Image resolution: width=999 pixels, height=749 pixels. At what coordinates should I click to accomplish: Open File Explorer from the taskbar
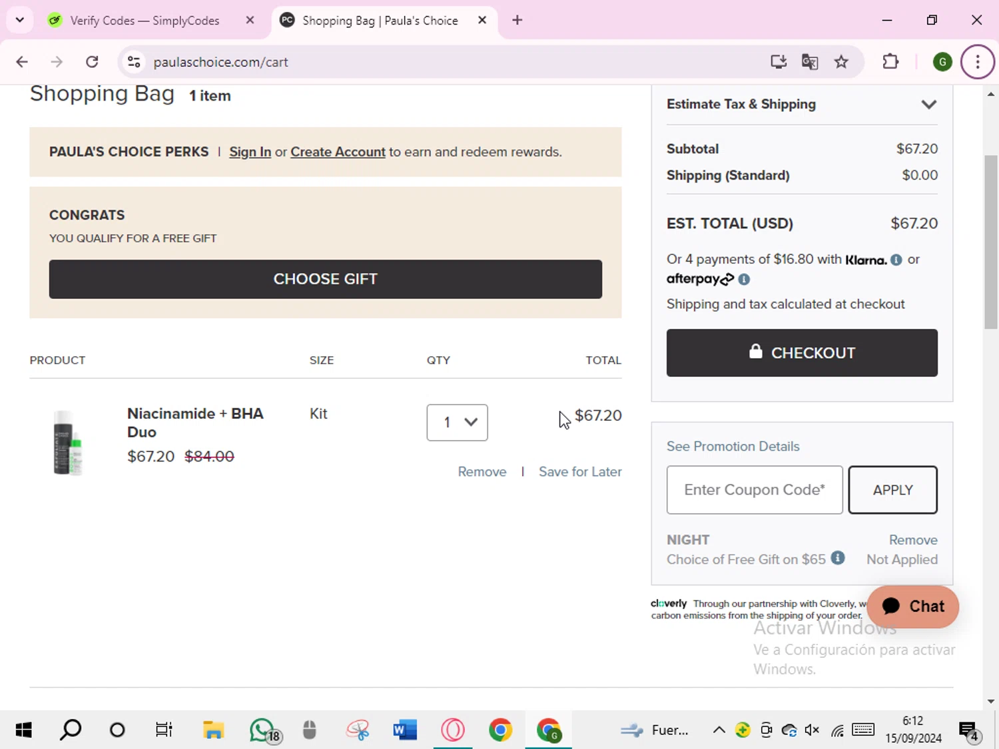coord(213,730)
